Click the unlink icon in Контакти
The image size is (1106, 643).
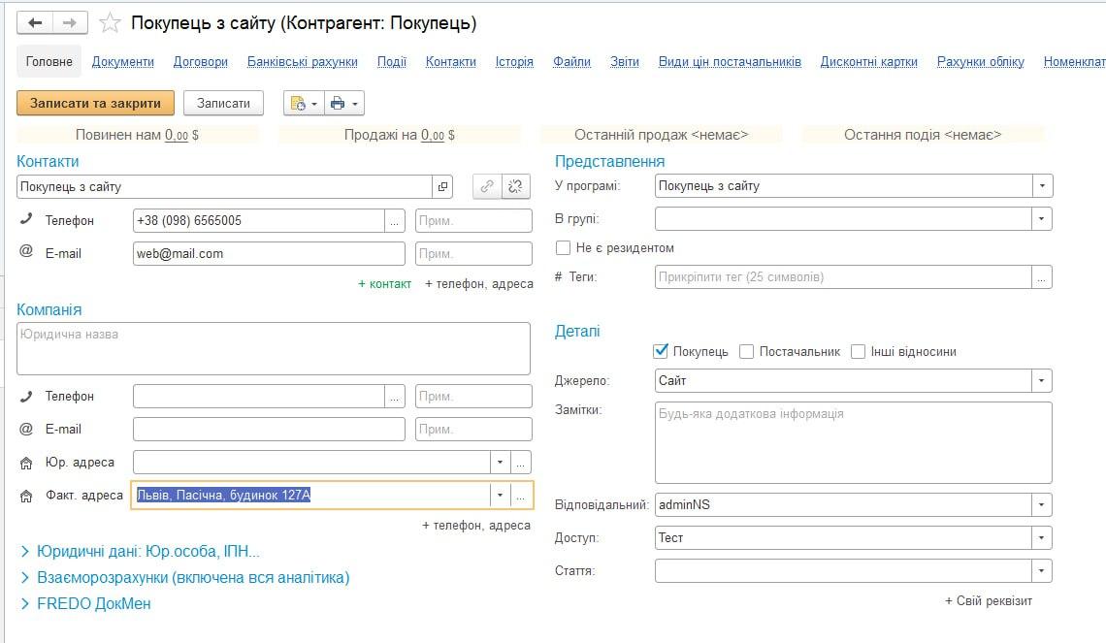click(515, 186)
